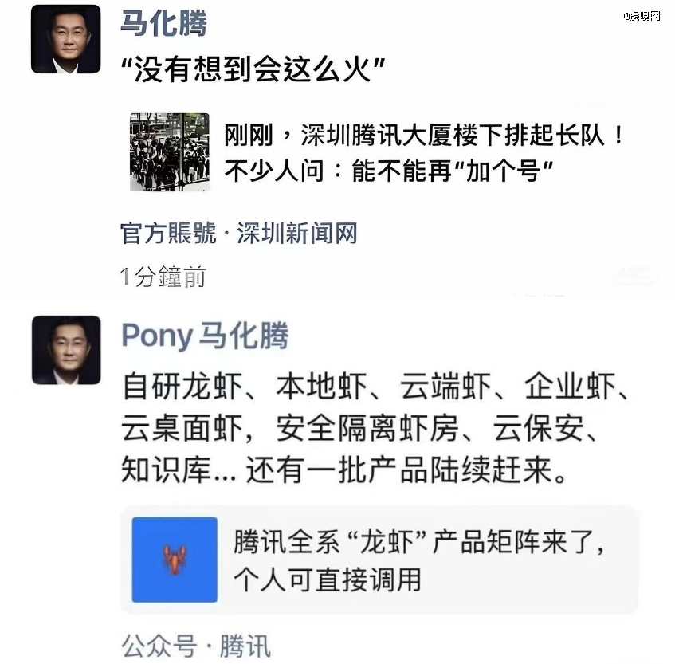Open the article headline starting with 刚刚，深圳腾讯大厦
675x664 pixels.
click(424, 136)
